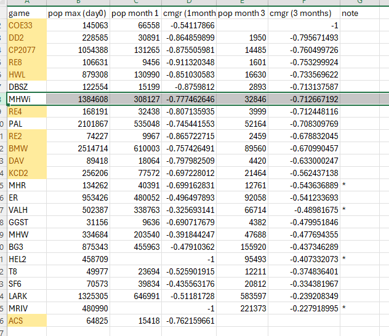Select the 'cmgr (3 months)' header cell
Screen dimensions: 389x336
click(x=304, y=13)
